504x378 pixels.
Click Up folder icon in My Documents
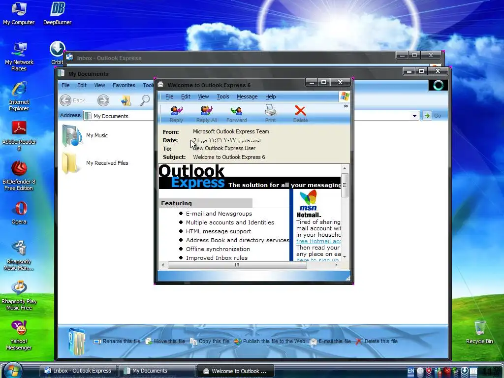coord(126,100)
